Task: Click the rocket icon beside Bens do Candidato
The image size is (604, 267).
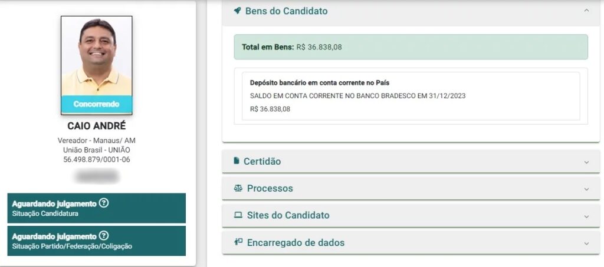Action: click(237, 11)
